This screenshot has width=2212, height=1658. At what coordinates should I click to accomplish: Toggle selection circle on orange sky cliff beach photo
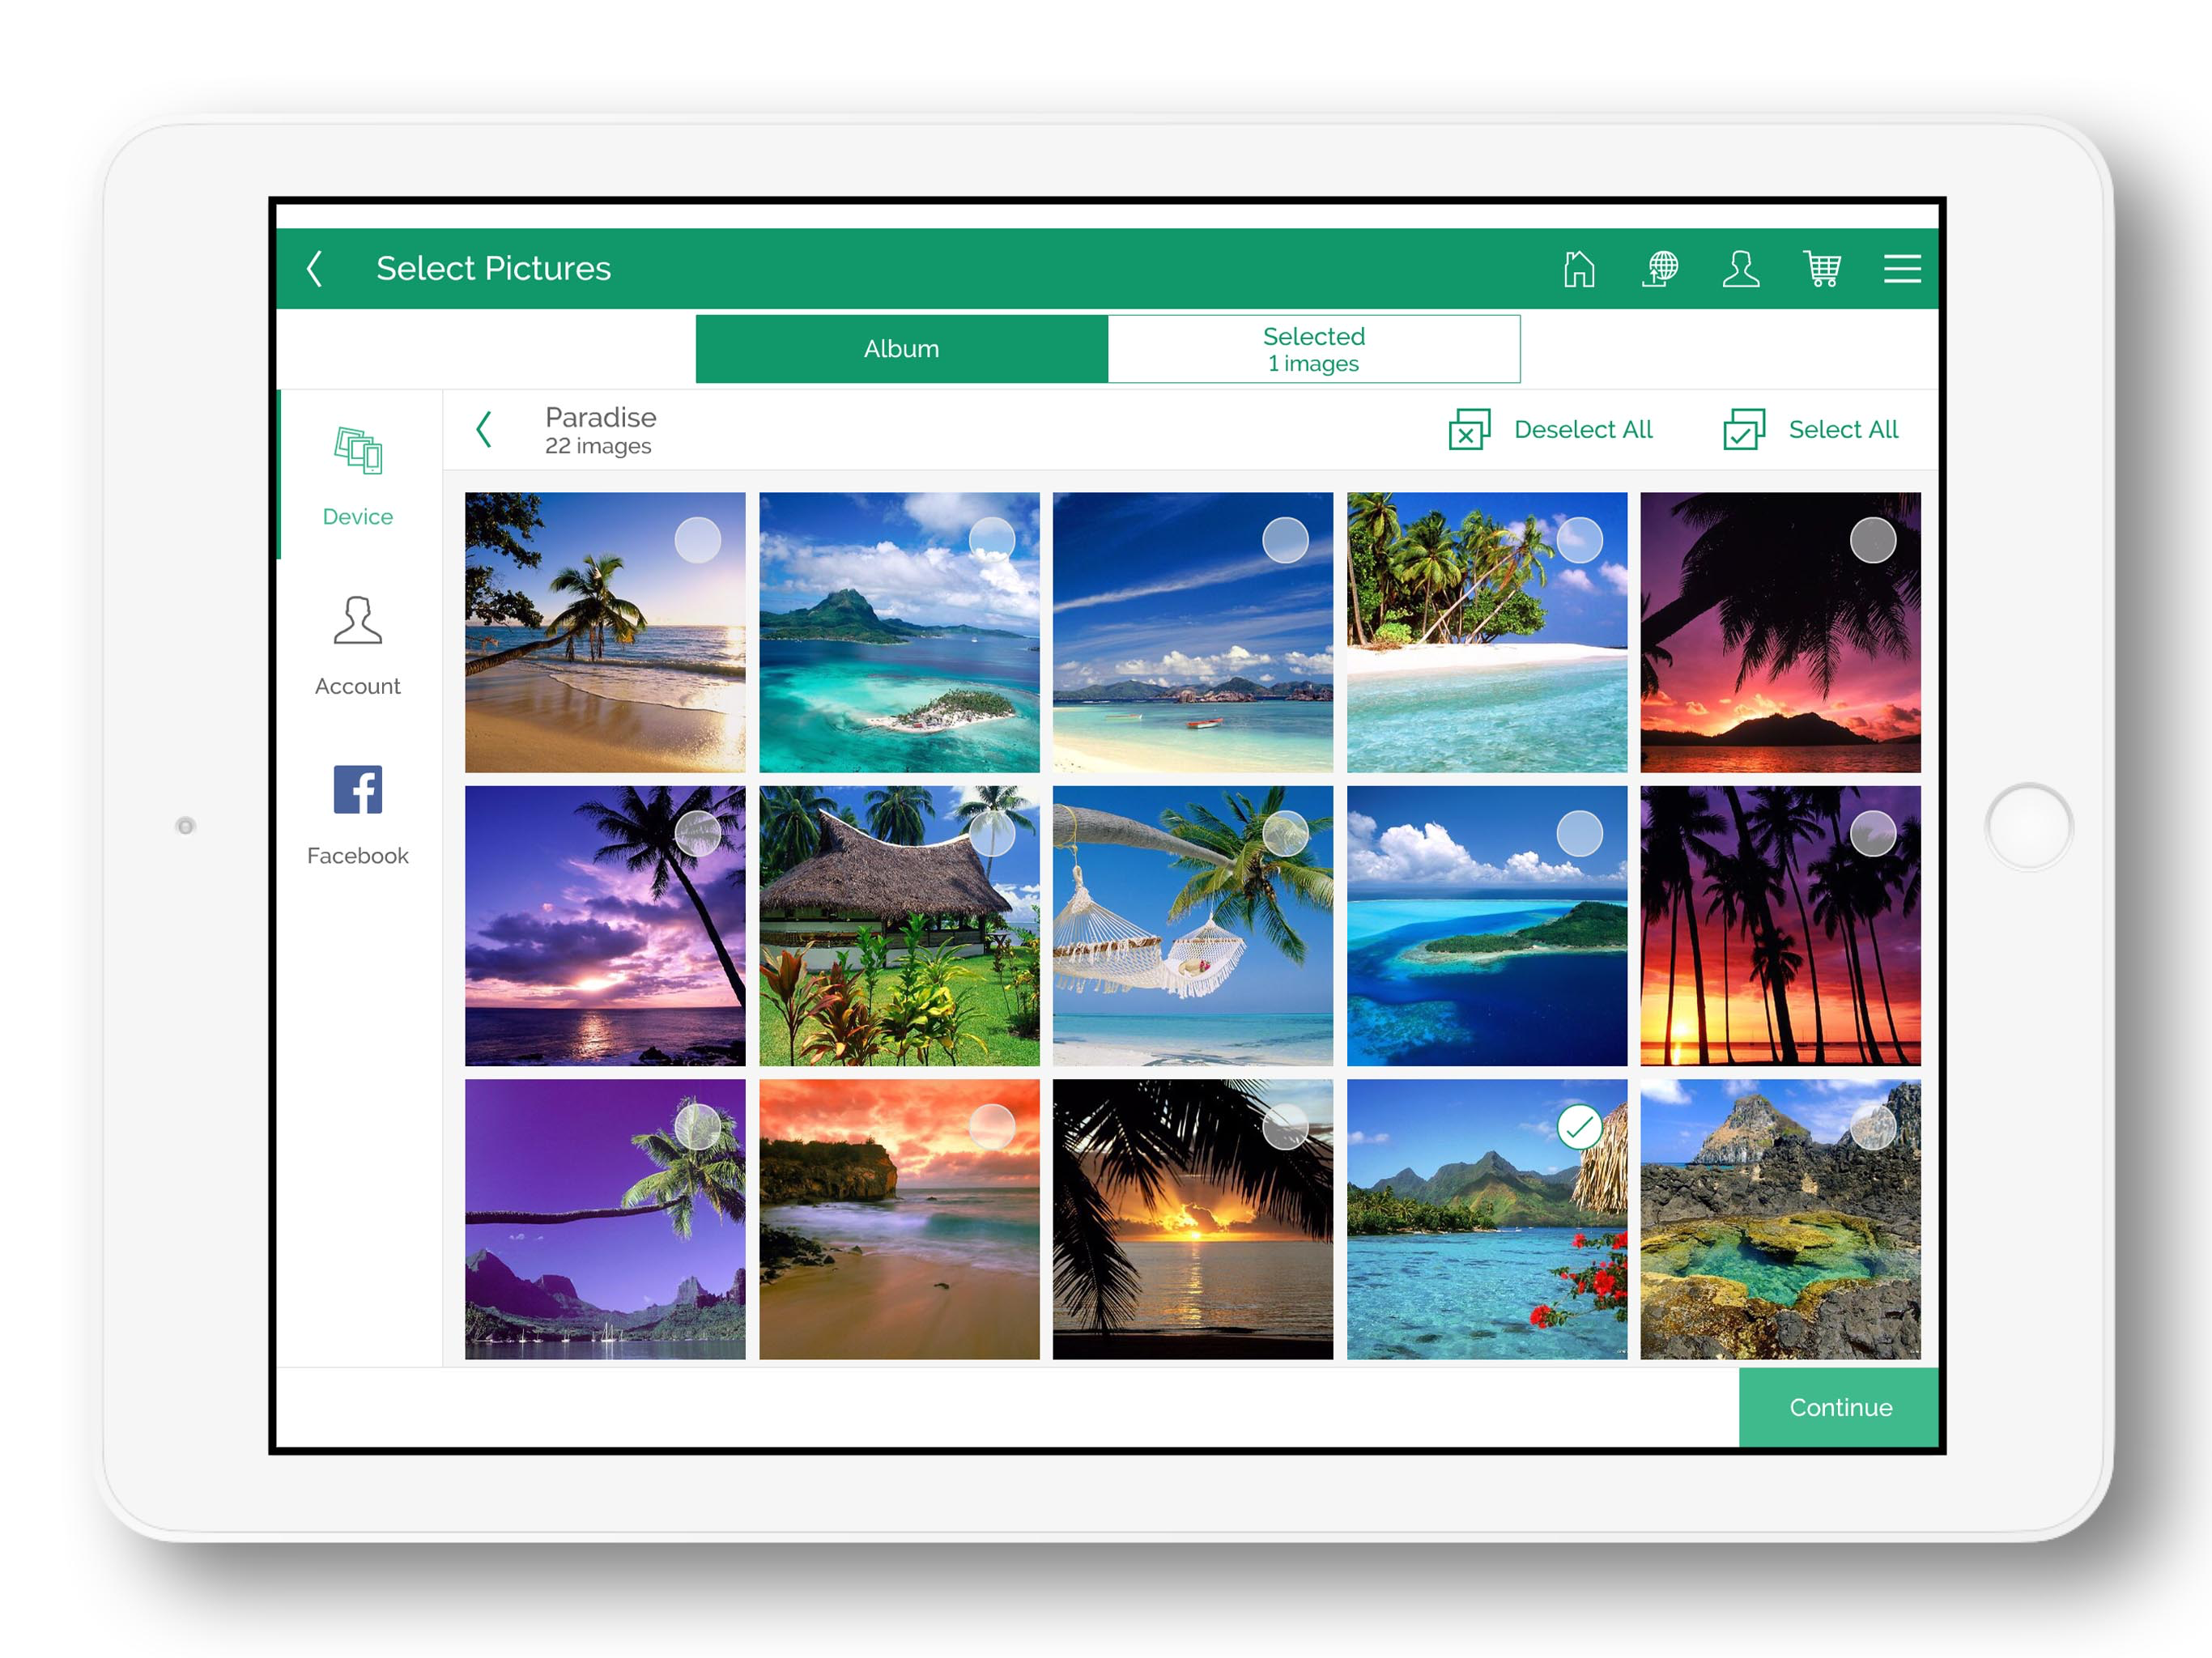point(992,1127)
